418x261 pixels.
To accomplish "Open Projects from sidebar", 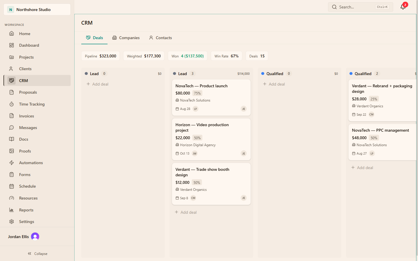I will tap(37, 57).
